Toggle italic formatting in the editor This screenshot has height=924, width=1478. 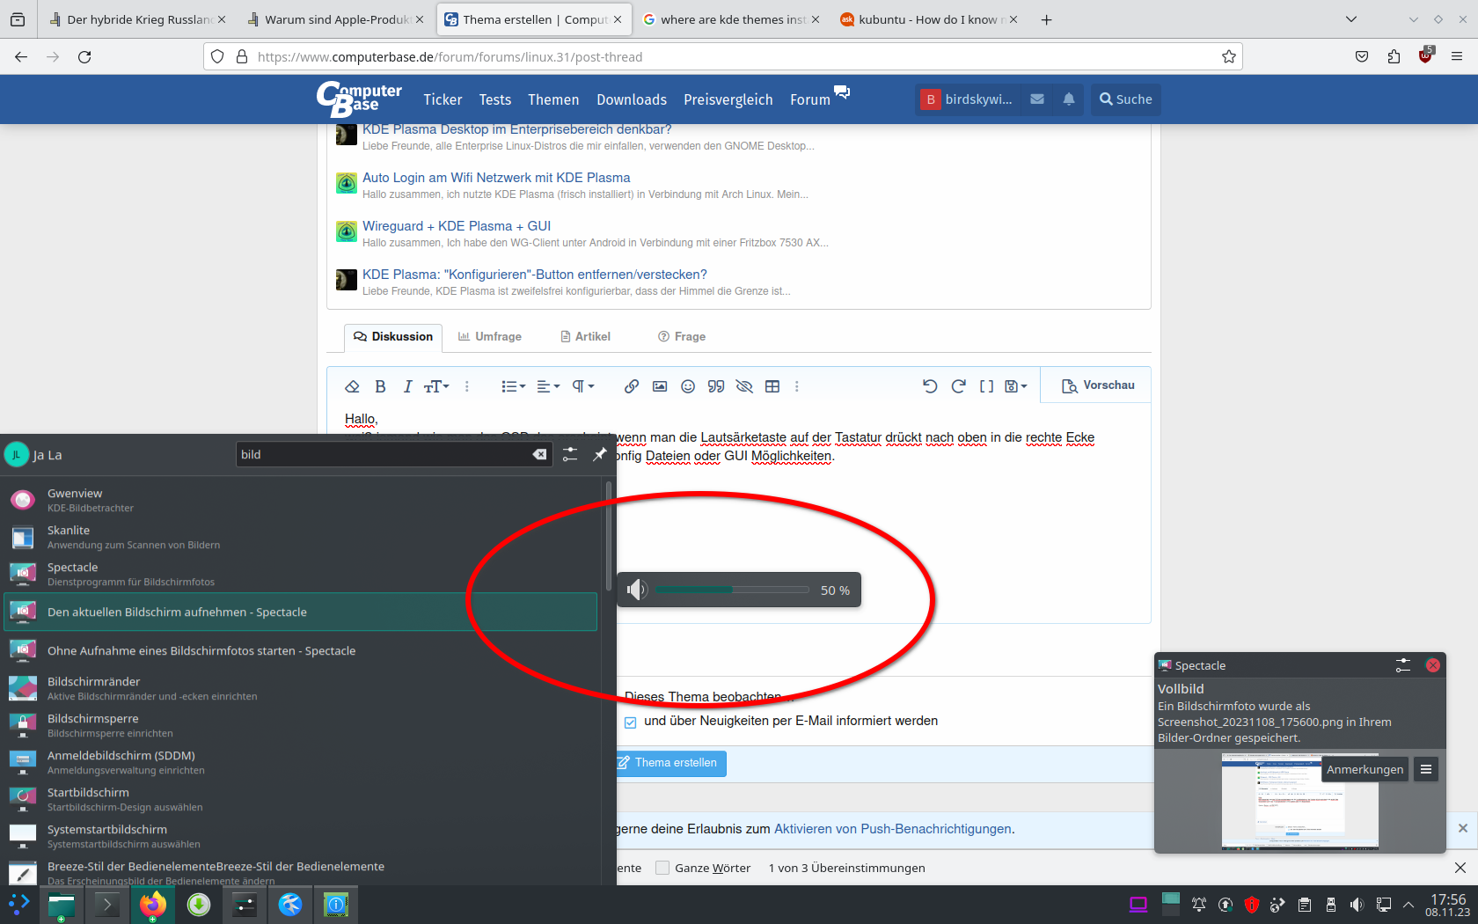(407, 386)
